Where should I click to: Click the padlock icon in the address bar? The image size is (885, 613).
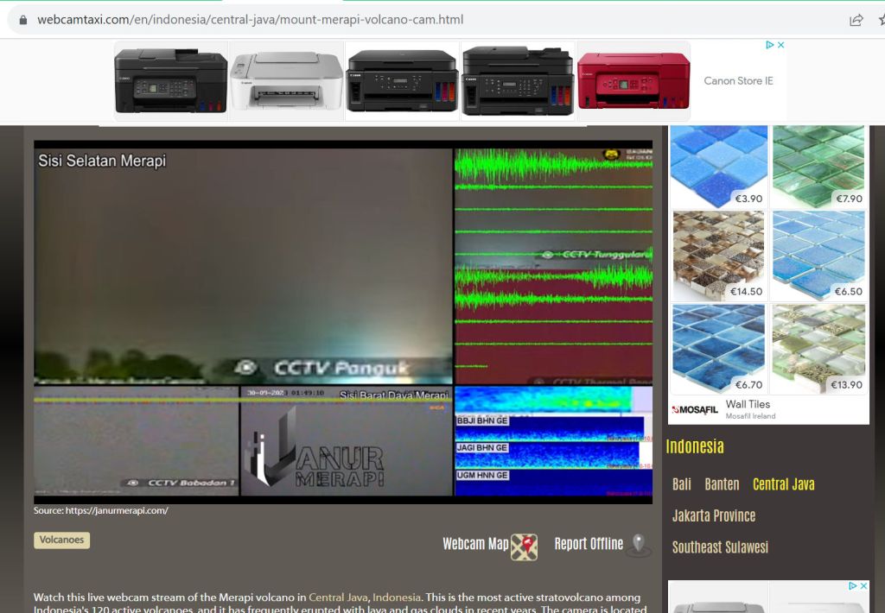pos(23,20)
